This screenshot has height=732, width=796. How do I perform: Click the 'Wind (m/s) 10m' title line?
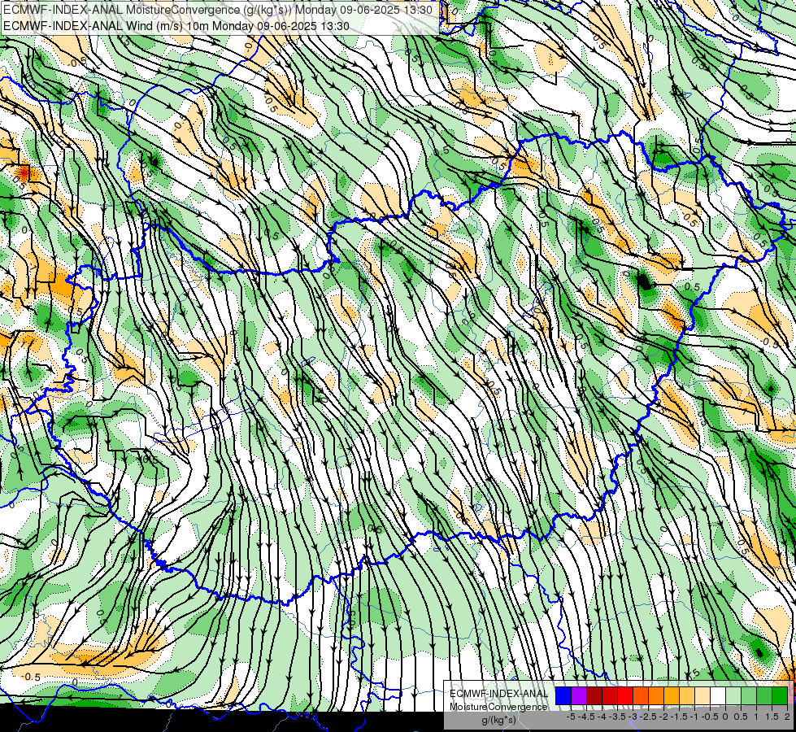pyautogui.click(x=176, y=26)
